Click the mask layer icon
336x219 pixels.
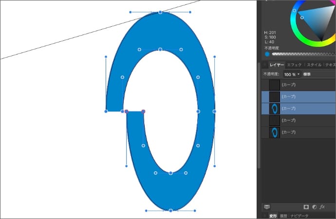pos(306,207)
